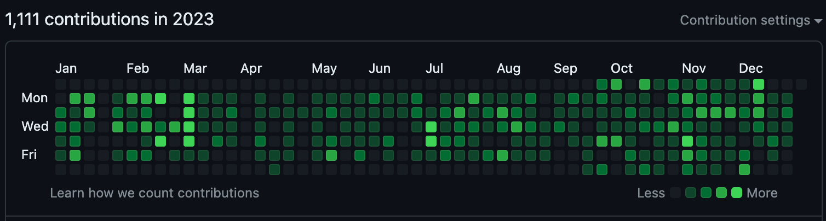Open the Contribution settings dropdown
Screen dimensions: 826x221
(x=751, y=20)
